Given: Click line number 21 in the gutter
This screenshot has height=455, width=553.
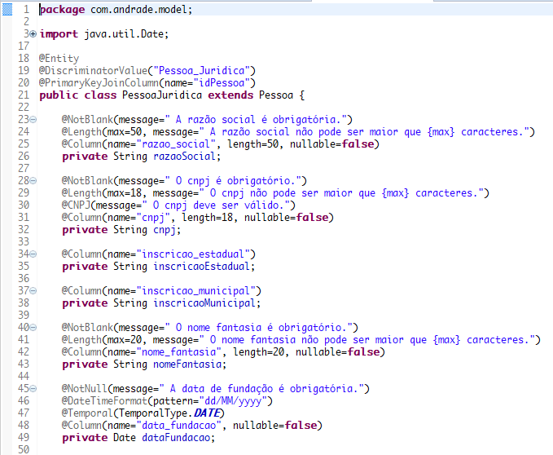Looking at the screenshot, I should click(x=24, y=95).
